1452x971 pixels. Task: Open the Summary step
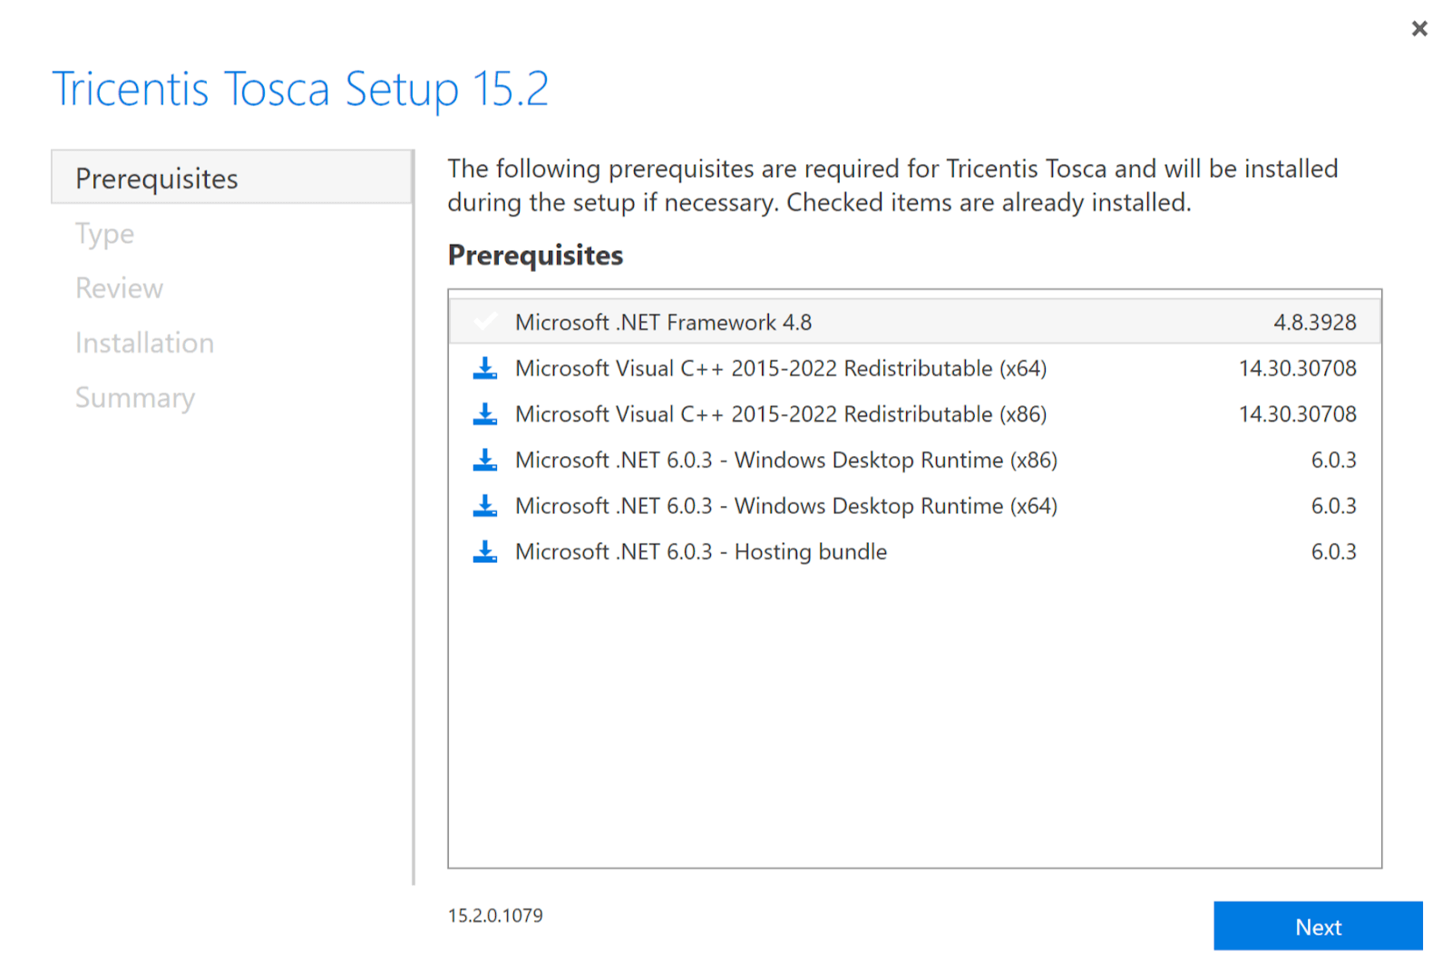click(135, 397)
